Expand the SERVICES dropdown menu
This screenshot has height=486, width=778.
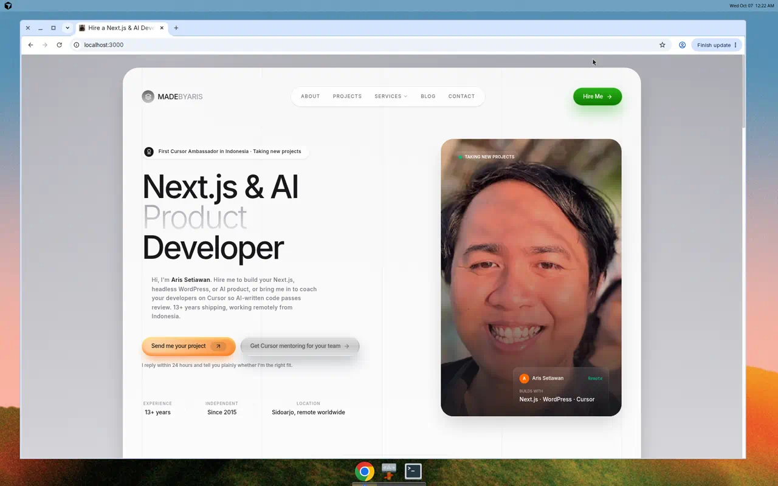click(391, 97)
